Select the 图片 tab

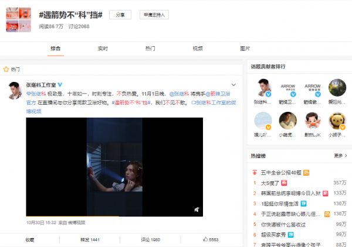pyautogui.click(x=245, y=49)
